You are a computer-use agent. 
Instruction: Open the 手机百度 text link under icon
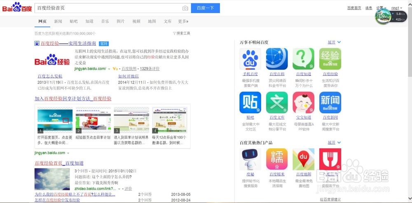tap(250, 74)
